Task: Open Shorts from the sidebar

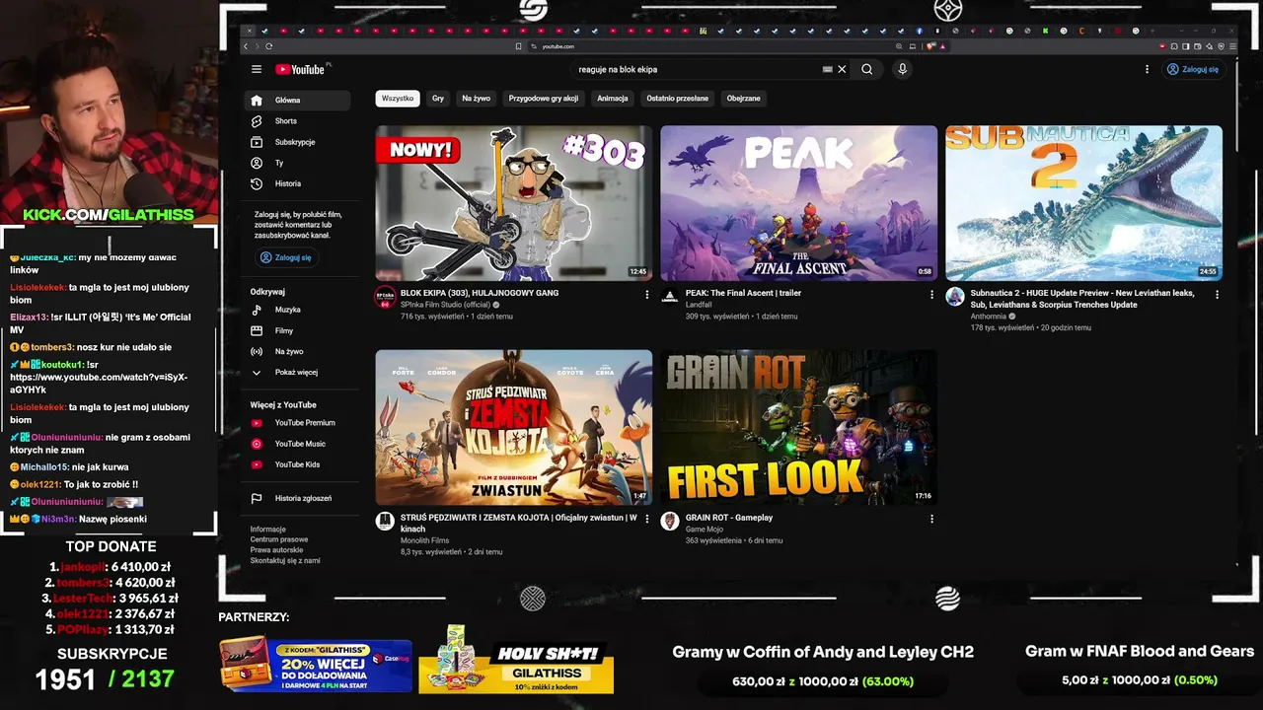Action: pos(297,121)
